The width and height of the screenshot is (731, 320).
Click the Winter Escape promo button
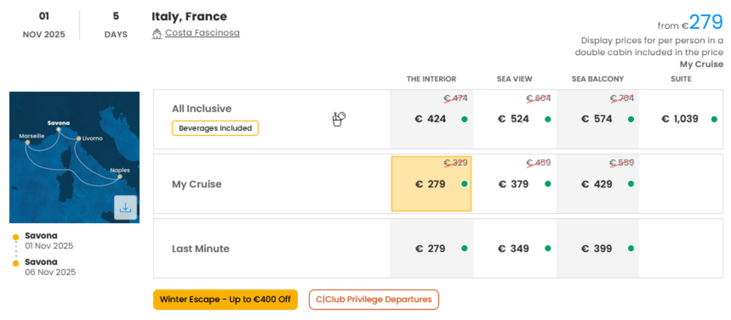225,300
